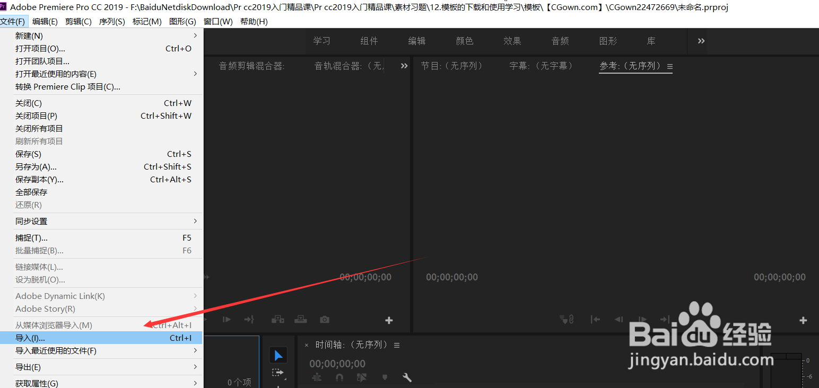The height and width of the screenshot is (388, 819).
Task: Click the Overwrite button in source monitor
Action: (301, 319)
